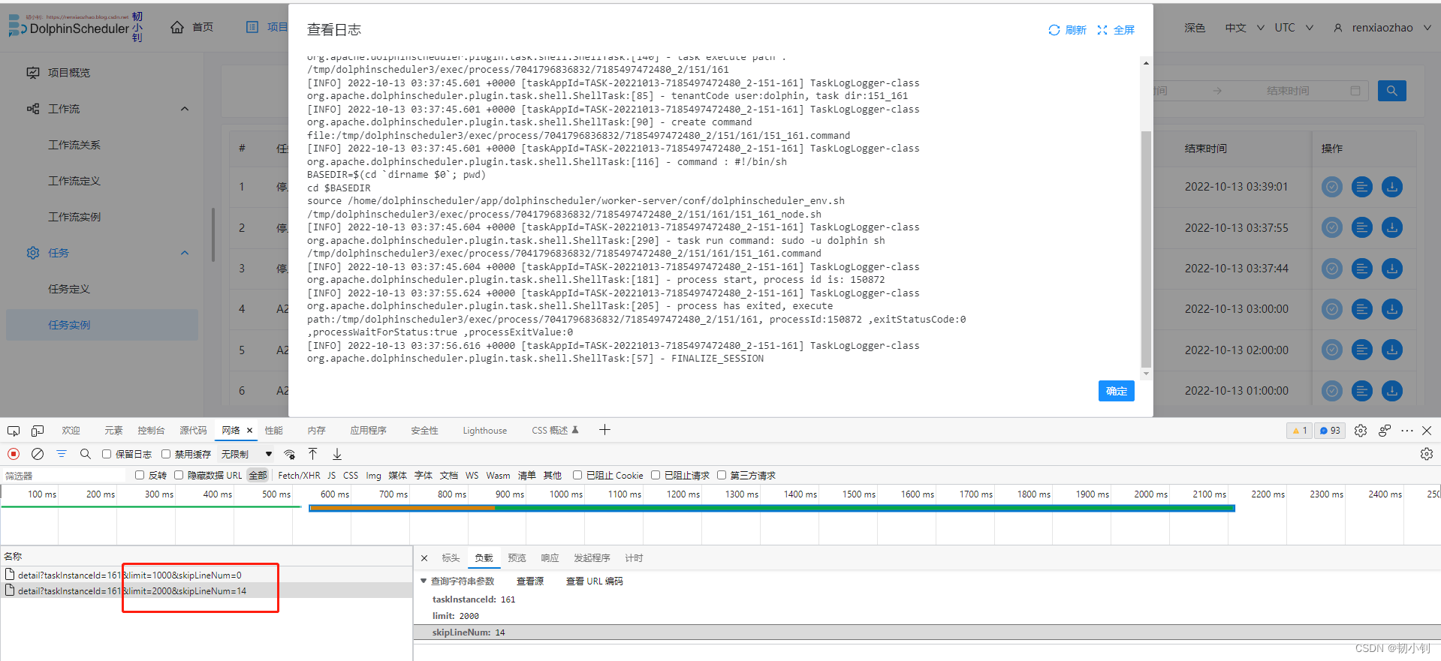Check the 隐藏数据 URL checkbox
This screenshot has width=1441, height=661.
[x=179, y=475]
